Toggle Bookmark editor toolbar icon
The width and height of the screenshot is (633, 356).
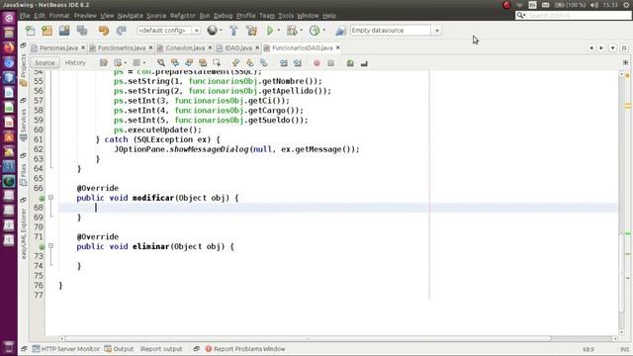264,63
